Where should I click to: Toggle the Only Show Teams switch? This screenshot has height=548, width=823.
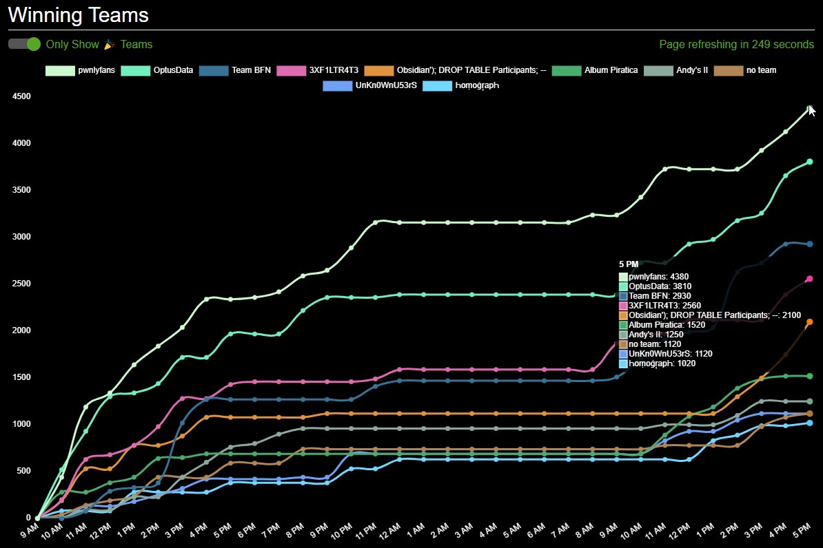click(x=24, y=44)
